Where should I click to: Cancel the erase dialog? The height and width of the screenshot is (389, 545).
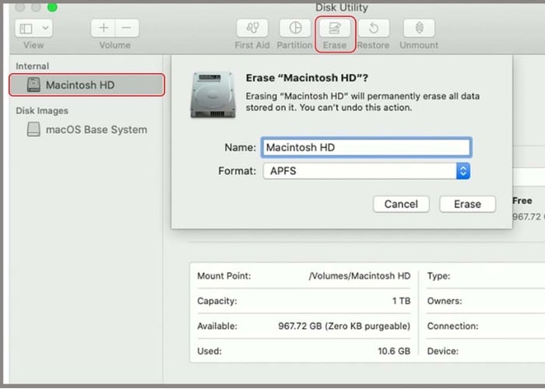[x=401, y=204]
